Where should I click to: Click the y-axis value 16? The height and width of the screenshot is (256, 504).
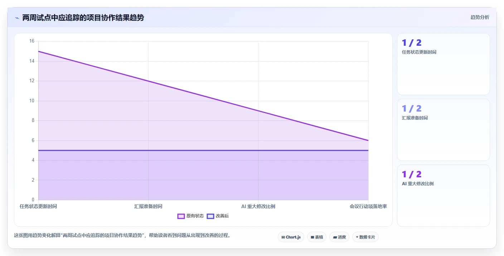click(32, 41)
